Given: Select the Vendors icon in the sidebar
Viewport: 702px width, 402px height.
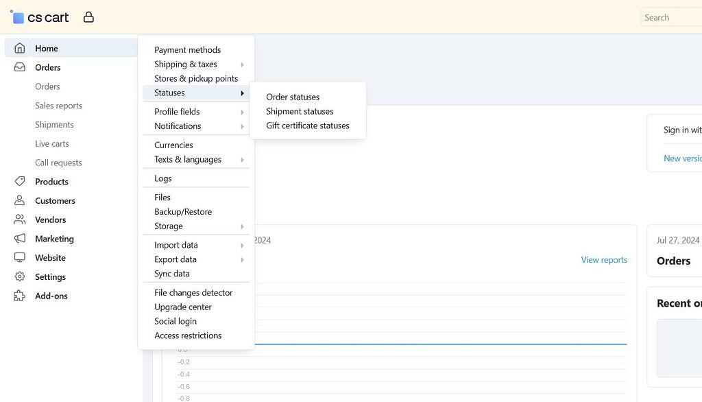Looking at the screenshot, I should coord(19,220).
